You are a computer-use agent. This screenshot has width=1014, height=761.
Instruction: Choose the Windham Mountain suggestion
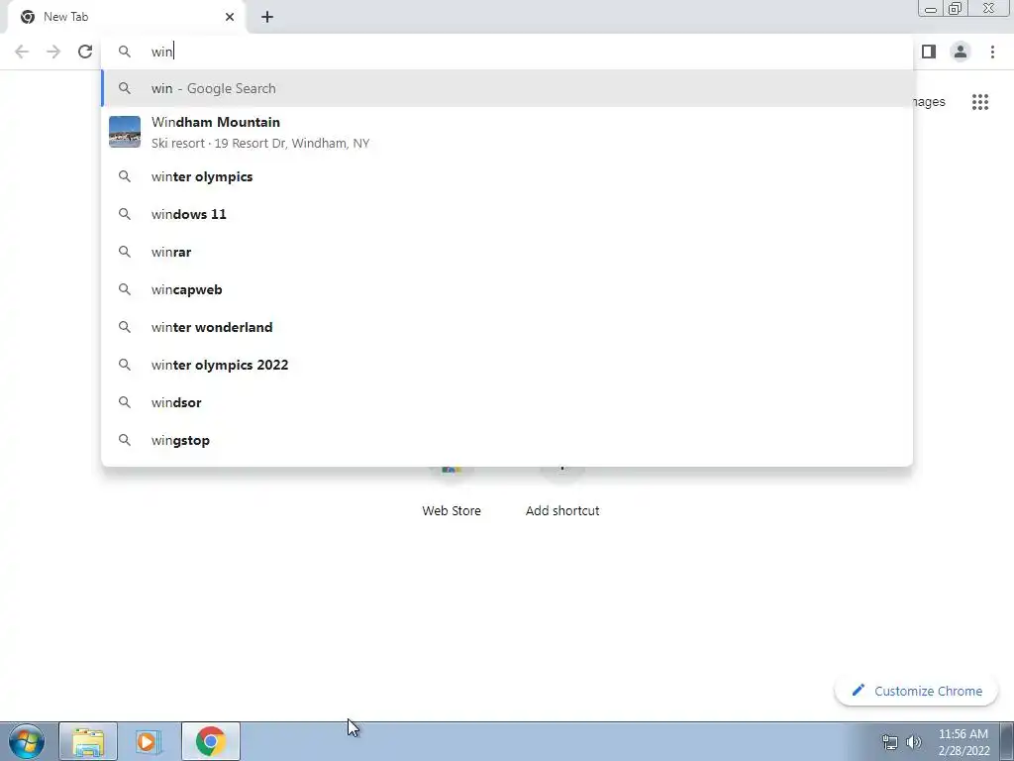[507, 132]
